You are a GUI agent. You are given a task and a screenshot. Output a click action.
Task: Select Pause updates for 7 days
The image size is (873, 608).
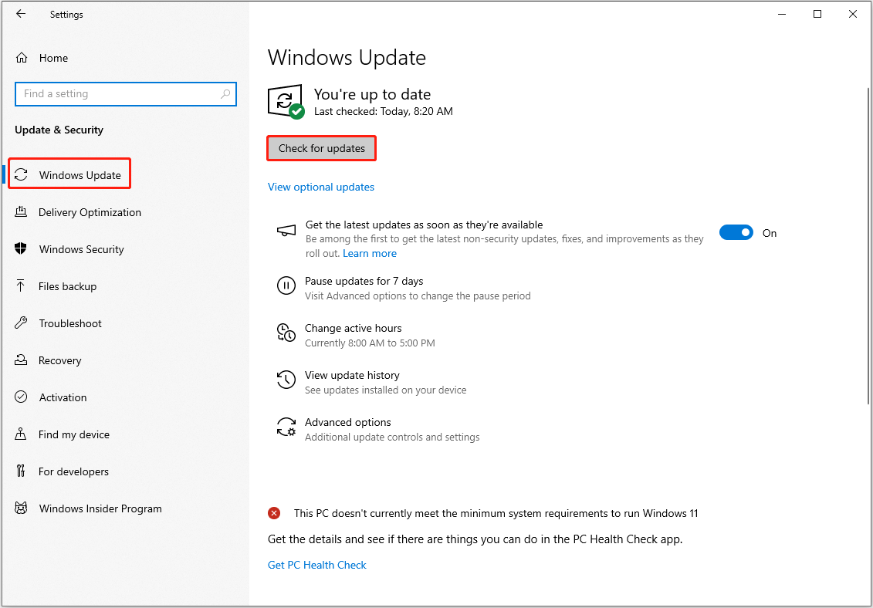364,281
